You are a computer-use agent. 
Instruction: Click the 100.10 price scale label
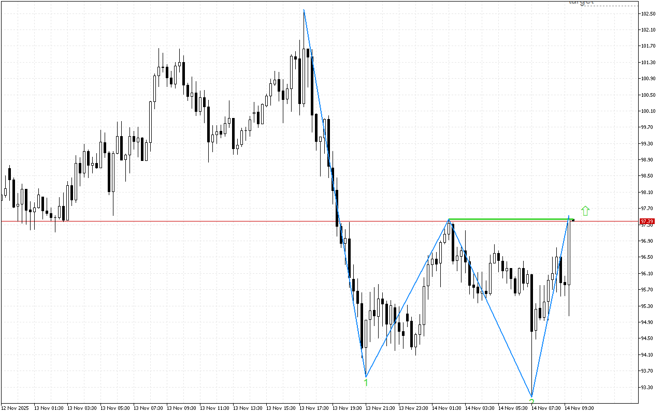point(647,111)
